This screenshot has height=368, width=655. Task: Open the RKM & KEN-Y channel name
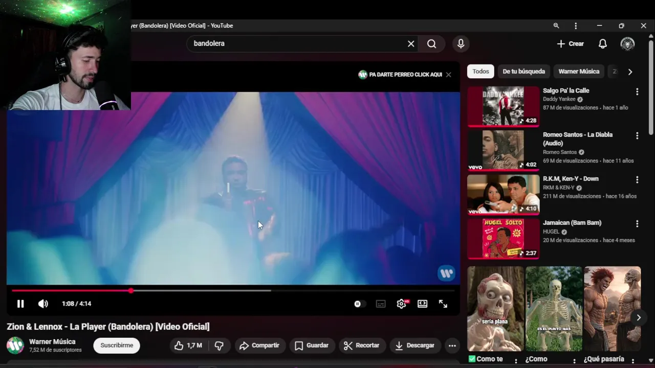tap(559, 188)
